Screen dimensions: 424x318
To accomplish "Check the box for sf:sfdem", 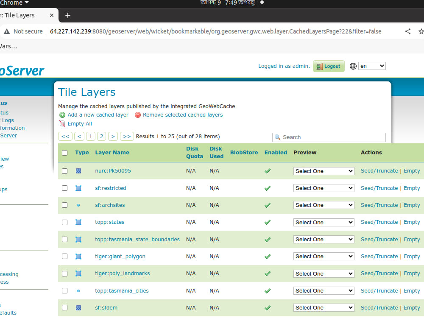I will (x=64, y=308).
